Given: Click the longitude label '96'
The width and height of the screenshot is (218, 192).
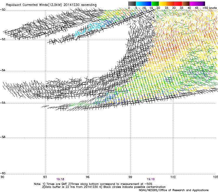Looking at the screenshot, I should (x=88, y=177).
